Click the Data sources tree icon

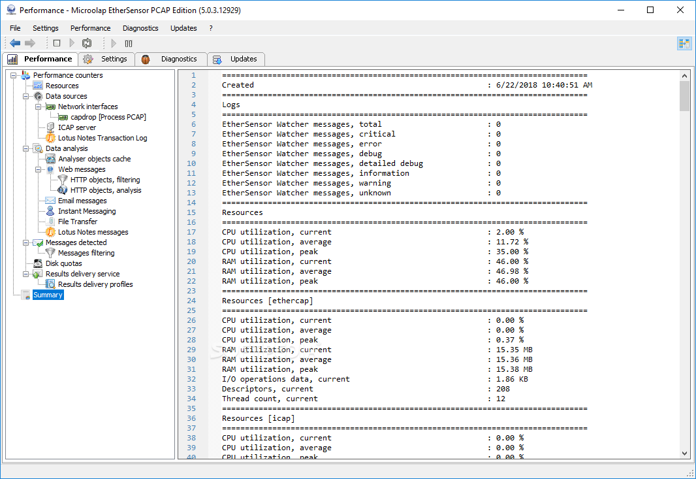coord(38,96)
